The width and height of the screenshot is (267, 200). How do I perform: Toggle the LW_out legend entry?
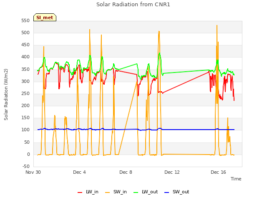[x=146, y=192]
